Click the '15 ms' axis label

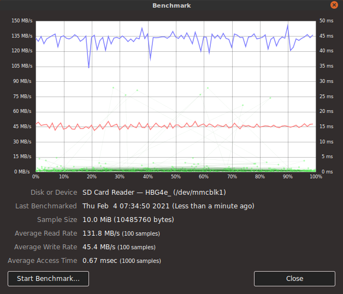[x=327, y=127]
